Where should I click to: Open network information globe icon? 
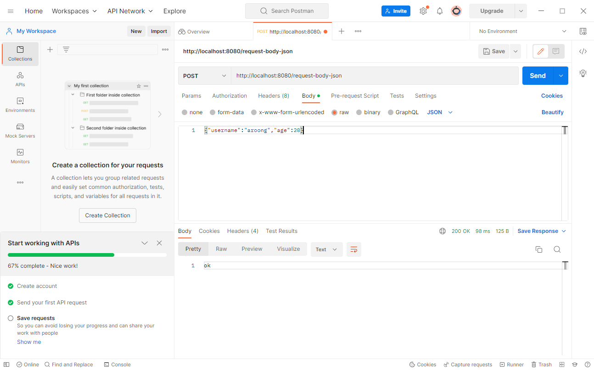coord(443,231)
